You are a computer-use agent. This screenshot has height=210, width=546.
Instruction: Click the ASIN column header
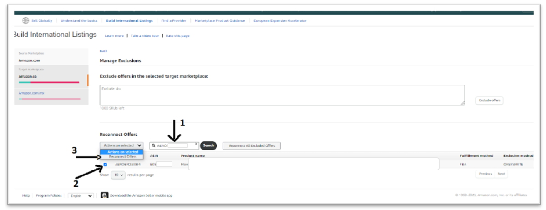(154, 156)
